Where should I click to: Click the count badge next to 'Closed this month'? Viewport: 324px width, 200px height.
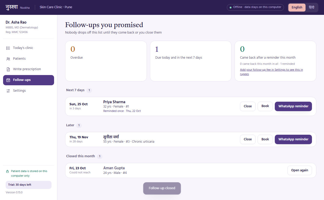coord(100,156)
